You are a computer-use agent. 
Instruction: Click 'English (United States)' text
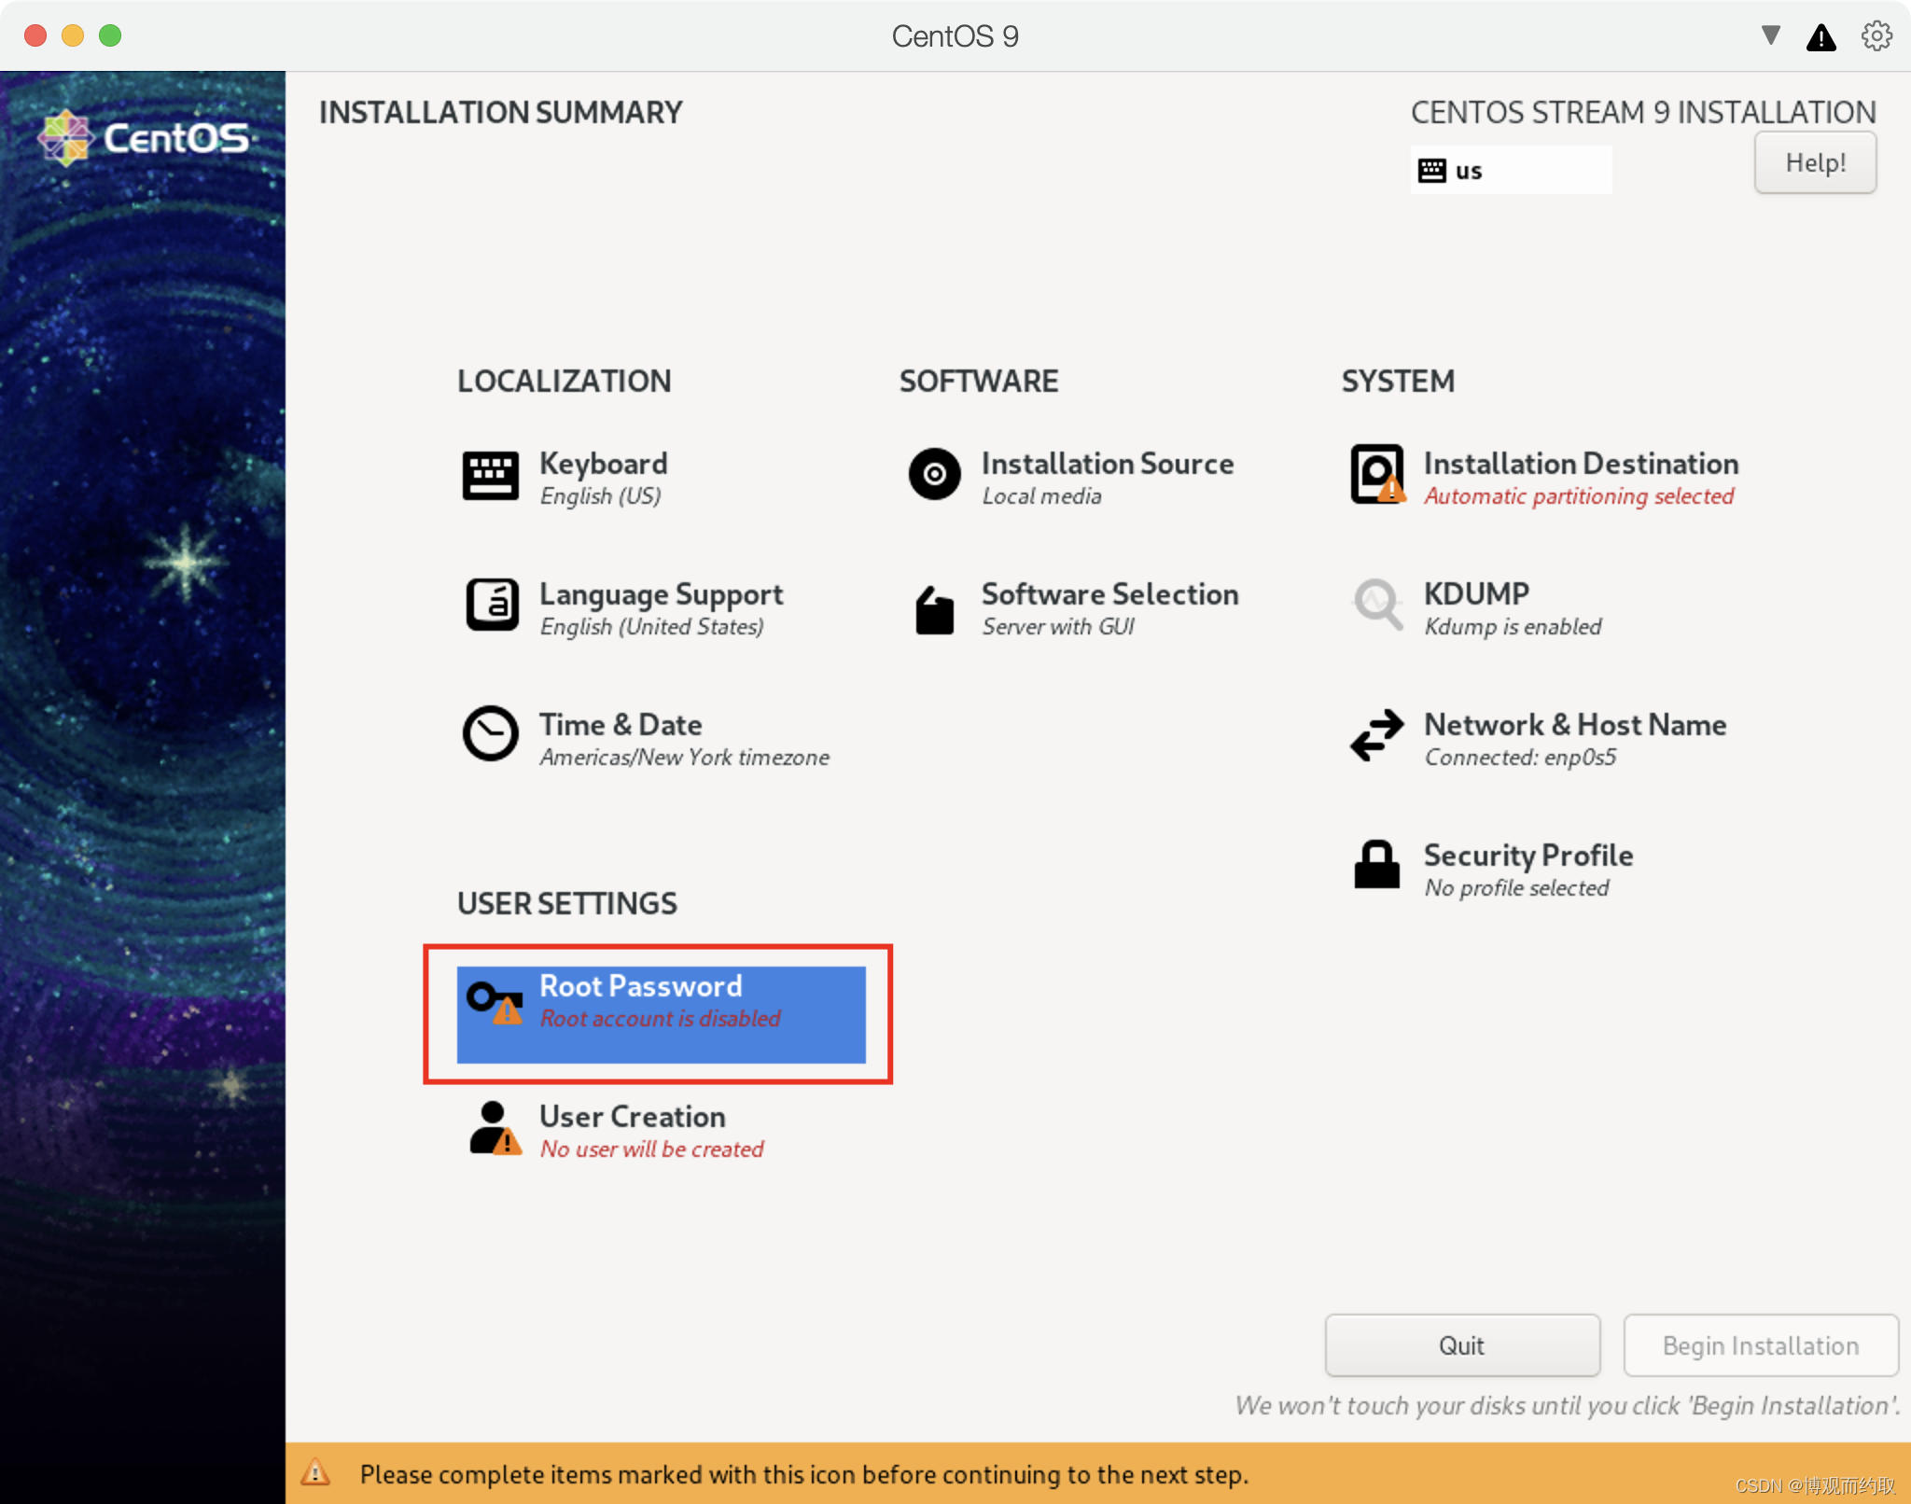[652, 627]
